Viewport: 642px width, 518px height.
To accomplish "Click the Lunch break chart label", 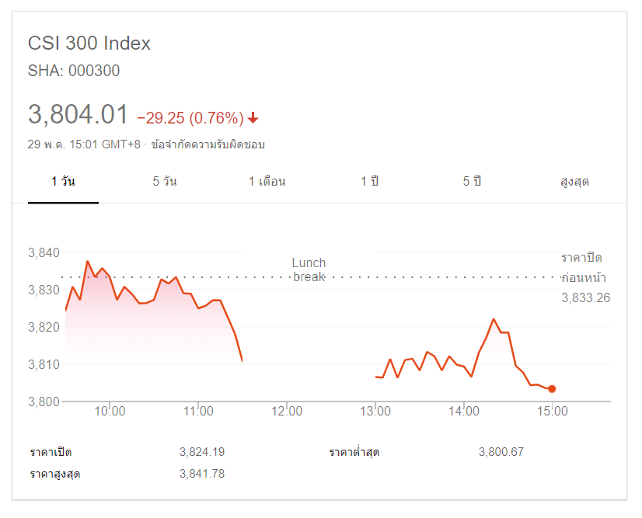I will click(309, 269).
